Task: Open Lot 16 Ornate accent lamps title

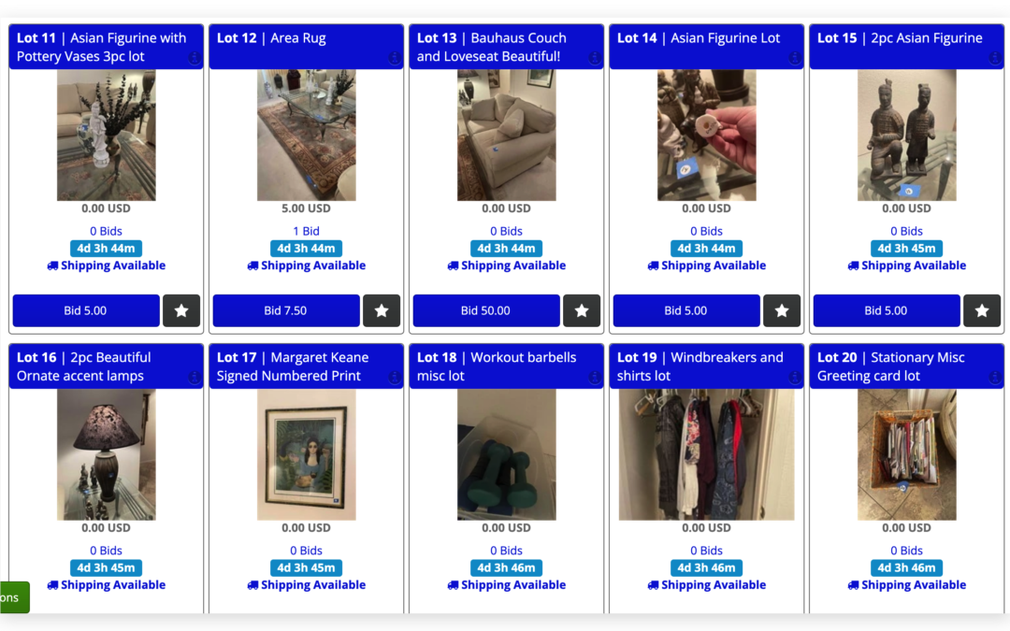Action: tap(84, 366)
